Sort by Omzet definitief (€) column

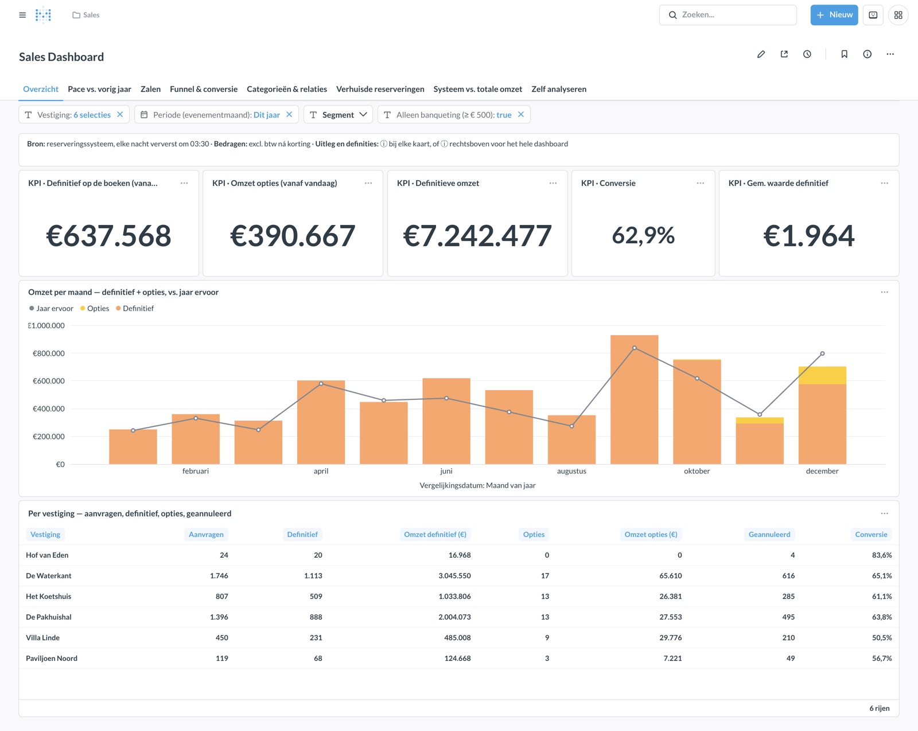point(435,534)
